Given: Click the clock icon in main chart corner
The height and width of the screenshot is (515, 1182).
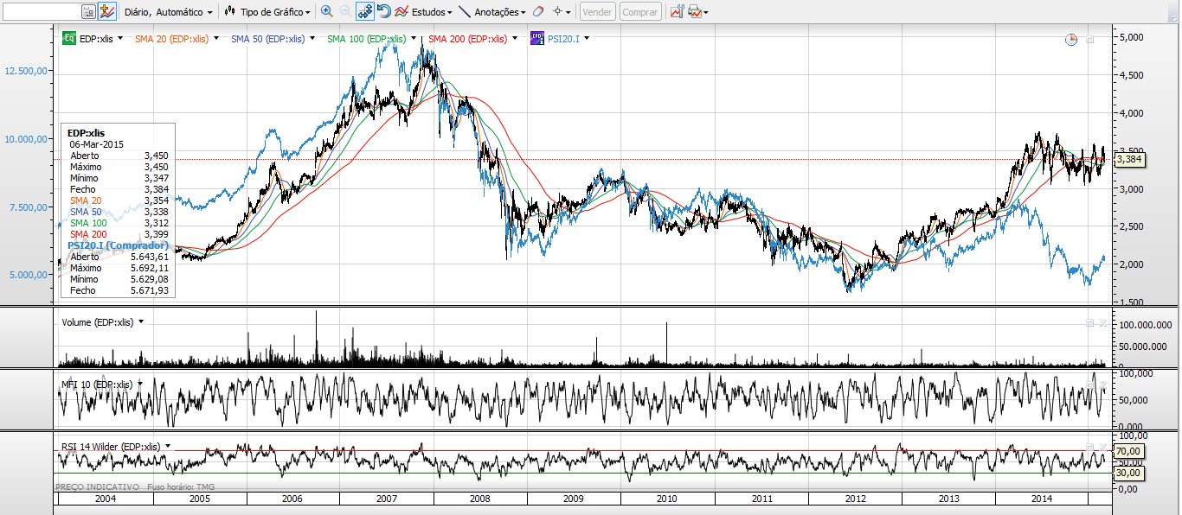Looking at the screenshot, I should coord(1071,40).
